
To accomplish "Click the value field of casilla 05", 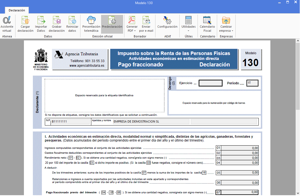I will pos(240,172).
